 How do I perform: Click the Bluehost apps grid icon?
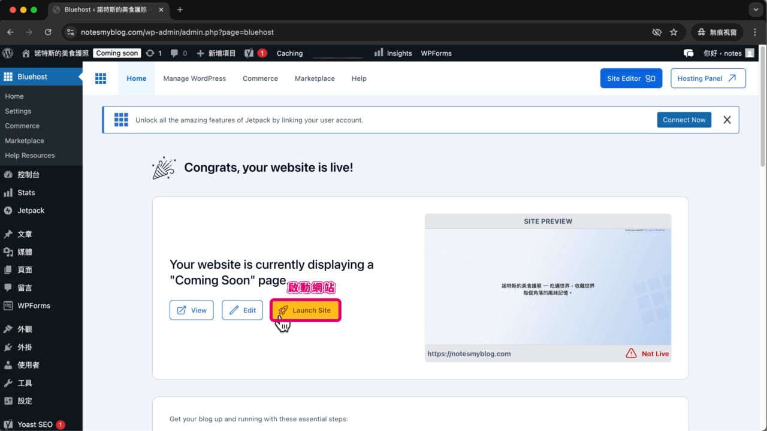(100, 78)
